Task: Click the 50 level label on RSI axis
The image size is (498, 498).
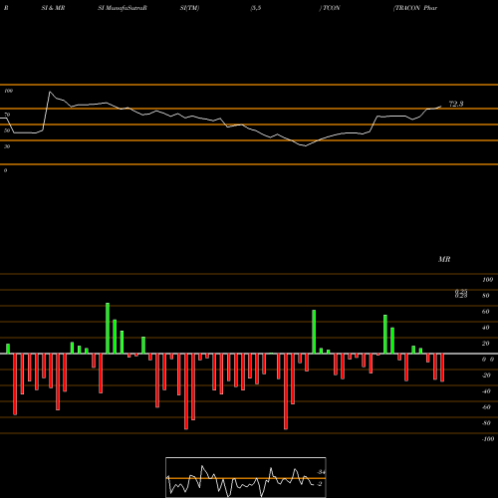Action: (x=7, y=130)
